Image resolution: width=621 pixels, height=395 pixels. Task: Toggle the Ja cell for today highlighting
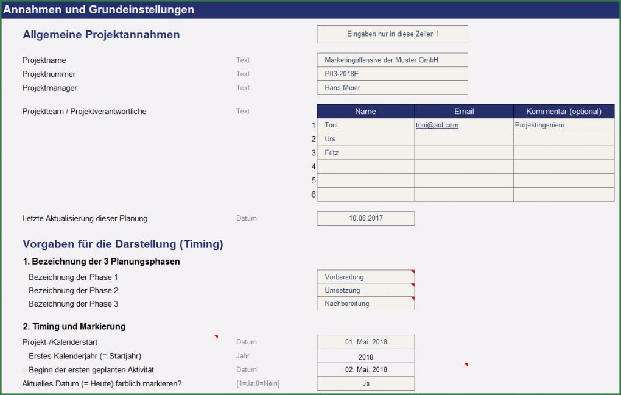click(365, 384)
